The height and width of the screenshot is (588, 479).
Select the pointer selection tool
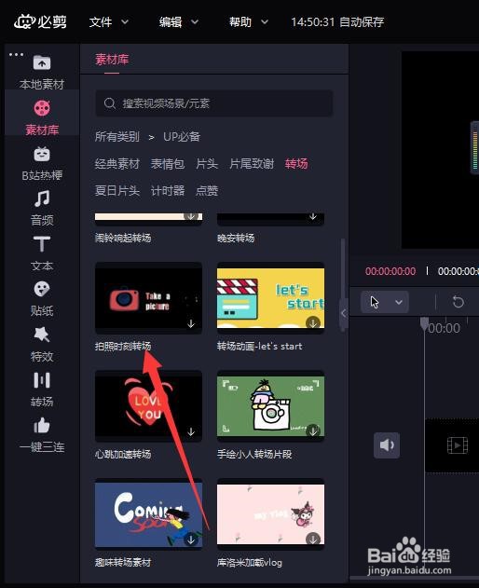point(374,302)
